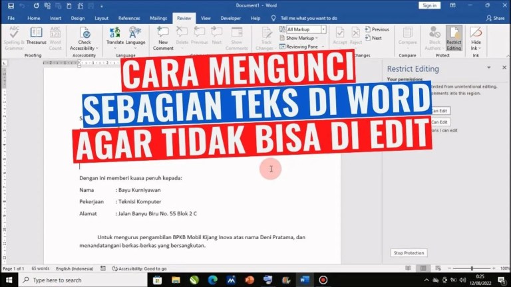Click the text "Teknisi Komputer"
Screen dimensions: 511x287
pyautogui.click(x=140, y=202)
